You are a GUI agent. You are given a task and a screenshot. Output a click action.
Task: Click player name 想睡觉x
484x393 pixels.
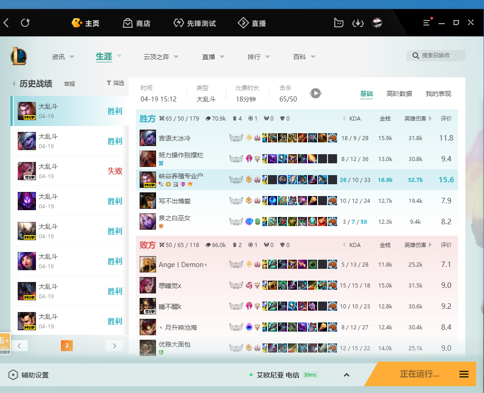pyautogui.click(x=170, y=286)
